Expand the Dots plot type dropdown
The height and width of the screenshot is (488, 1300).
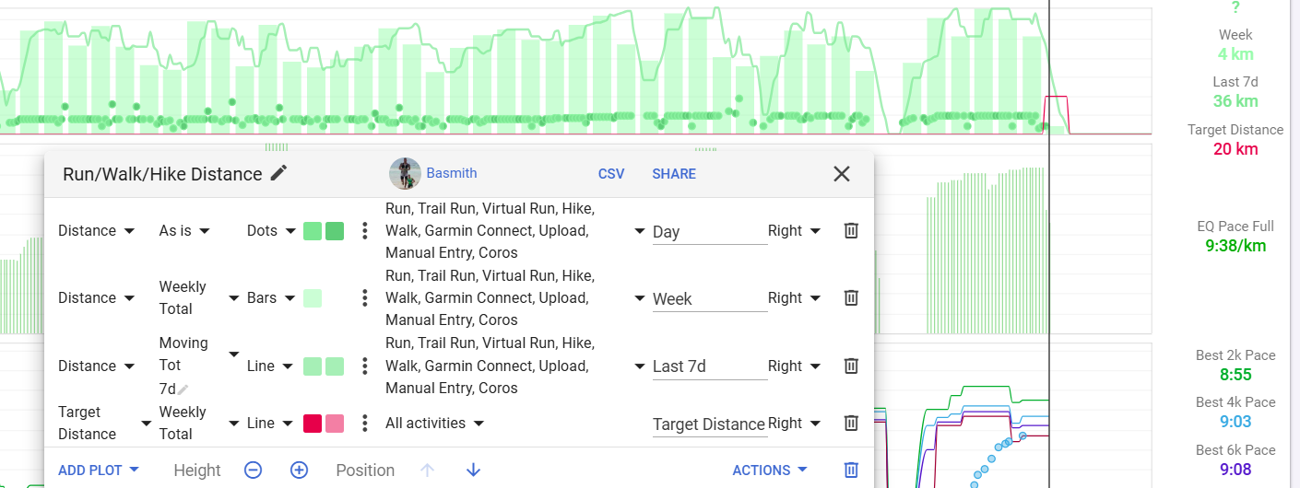coord(272,230)
